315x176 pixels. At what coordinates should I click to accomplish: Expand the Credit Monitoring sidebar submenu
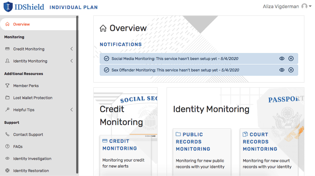tap(71, 49)
